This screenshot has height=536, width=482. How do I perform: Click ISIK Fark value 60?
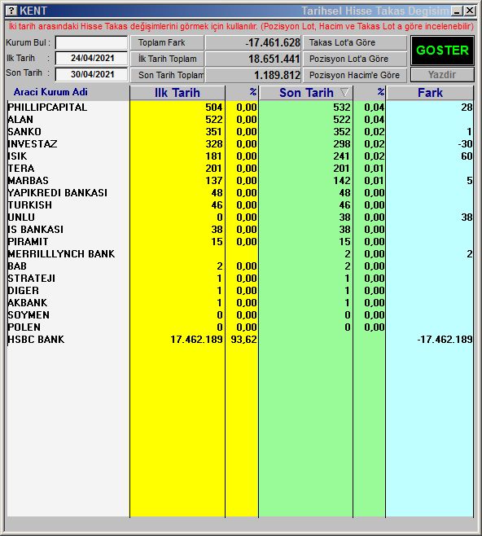(467, 156)
